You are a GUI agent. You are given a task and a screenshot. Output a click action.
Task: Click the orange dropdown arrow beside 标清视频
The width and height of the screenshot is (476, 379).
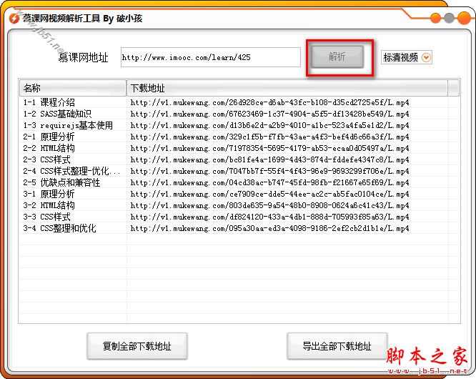[426, 57]
